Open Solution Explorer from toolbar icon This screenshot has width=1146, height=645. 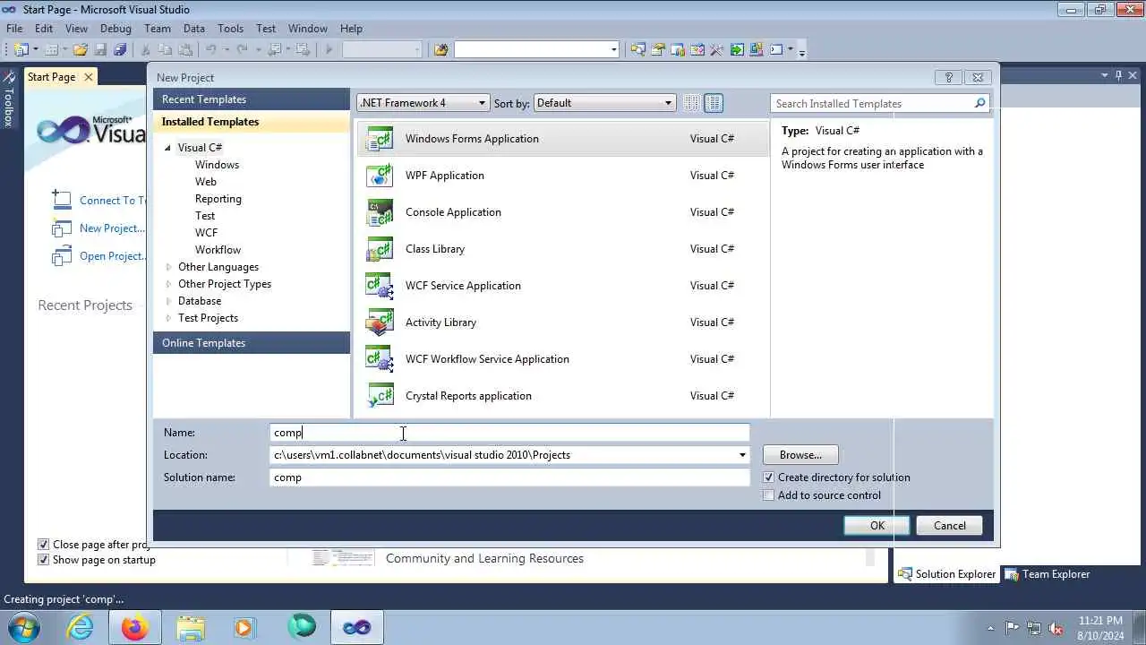[637, 50]
